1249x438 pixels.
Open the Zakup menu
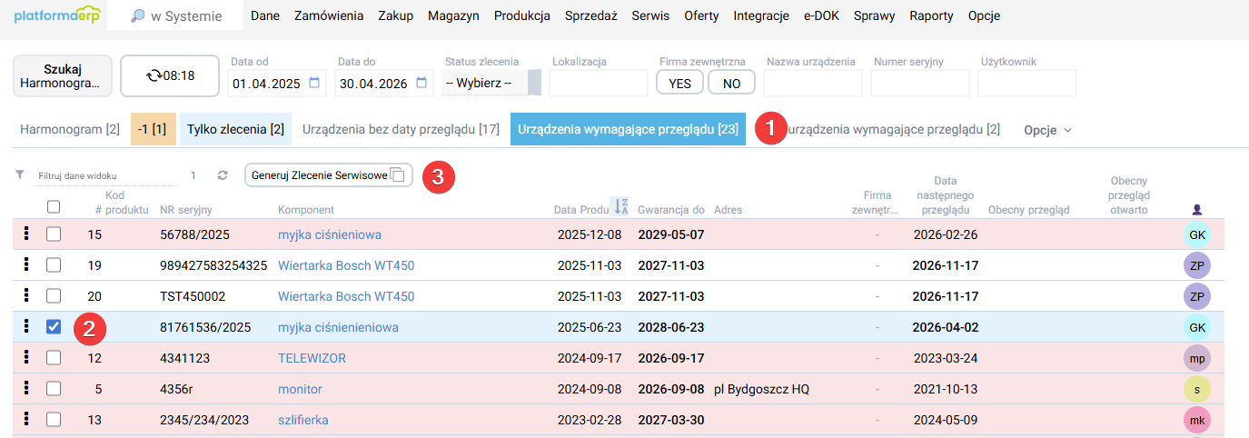point(395,15)
